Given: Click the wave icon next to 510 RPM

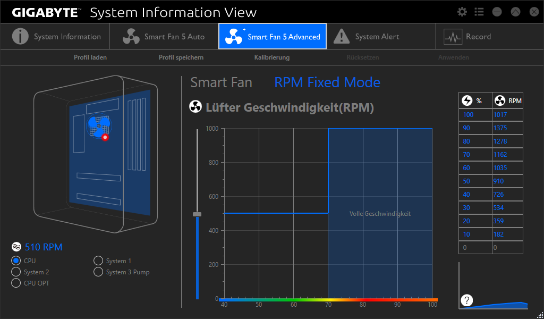Looking at the screenshot, I should (16, 247).
